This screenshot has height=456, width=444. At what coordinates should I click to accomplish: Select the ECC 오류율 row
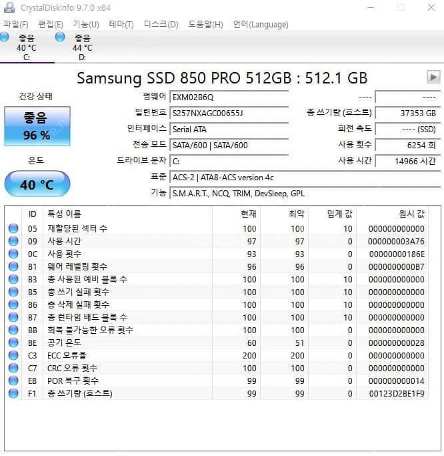click(217, 355)
